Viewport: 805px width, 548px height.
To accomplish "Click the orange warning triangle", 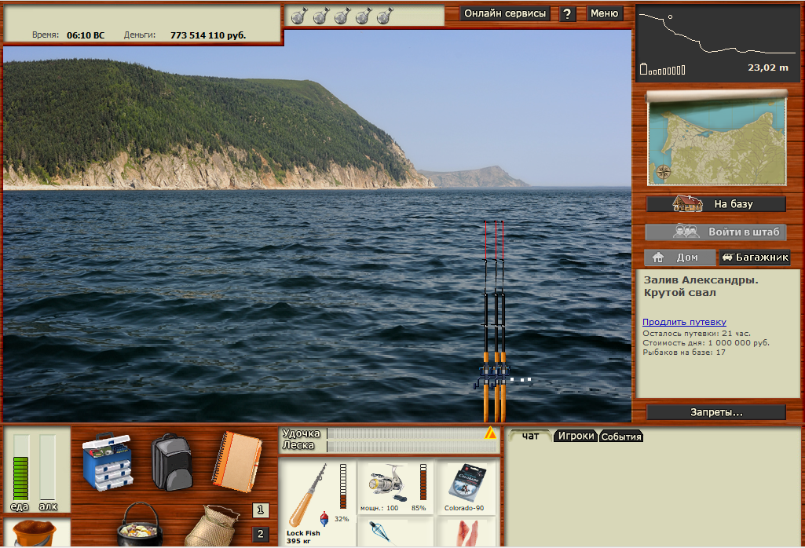I will tap(490, 433).
